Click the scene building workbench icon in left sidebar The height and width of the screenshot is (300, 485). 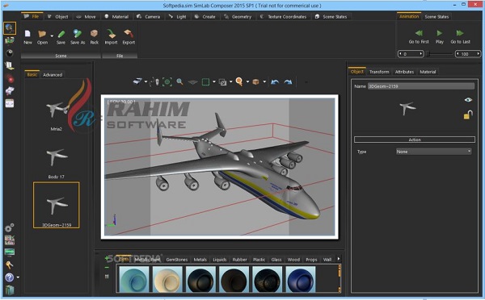[x=10, y=28]
